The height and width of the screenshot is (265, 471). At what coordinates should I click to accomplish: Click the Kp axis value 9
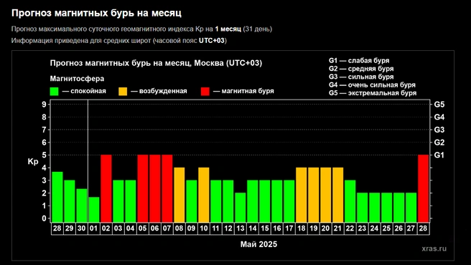click(45, 105)
